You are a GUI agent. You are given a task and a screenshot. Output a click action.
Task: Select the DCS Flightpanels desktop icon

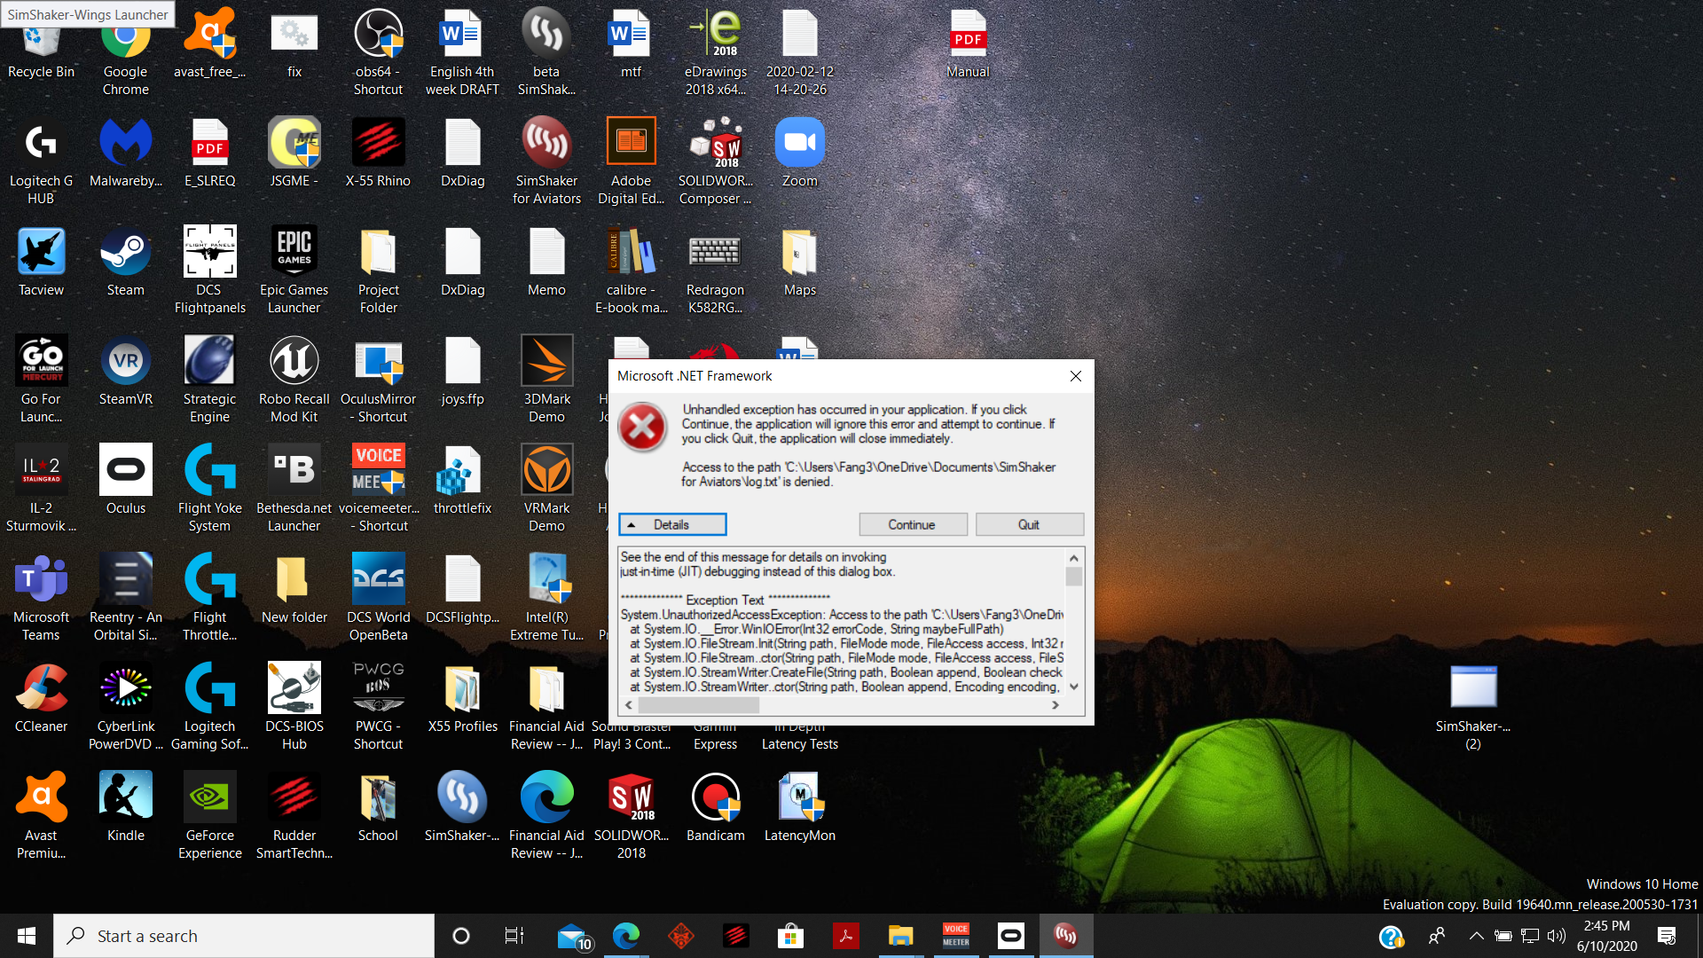(x=209, y=271)
